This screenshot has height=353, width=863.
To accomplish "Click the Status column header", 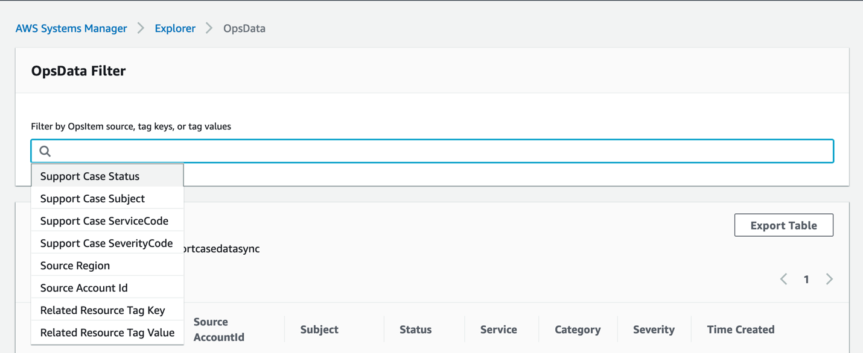I will [x=415, y=330].
